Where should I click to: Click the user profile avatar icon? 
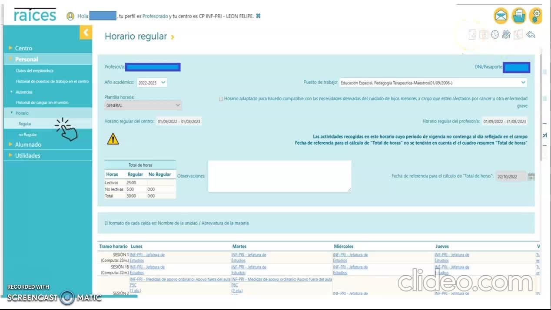(x=70, y=16)
